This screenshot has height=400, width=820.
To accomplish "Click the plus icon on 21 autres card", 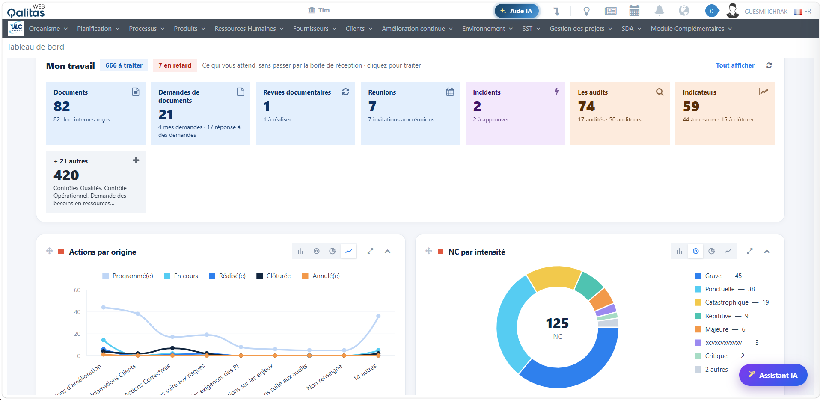I will coord(136,160).
